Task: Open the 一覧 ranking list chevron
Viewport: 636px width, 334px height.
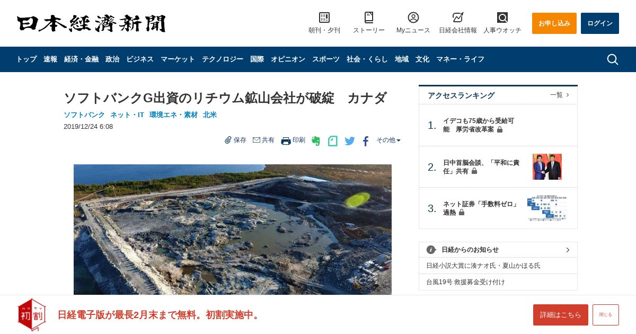Action: [x=560, y=95]
